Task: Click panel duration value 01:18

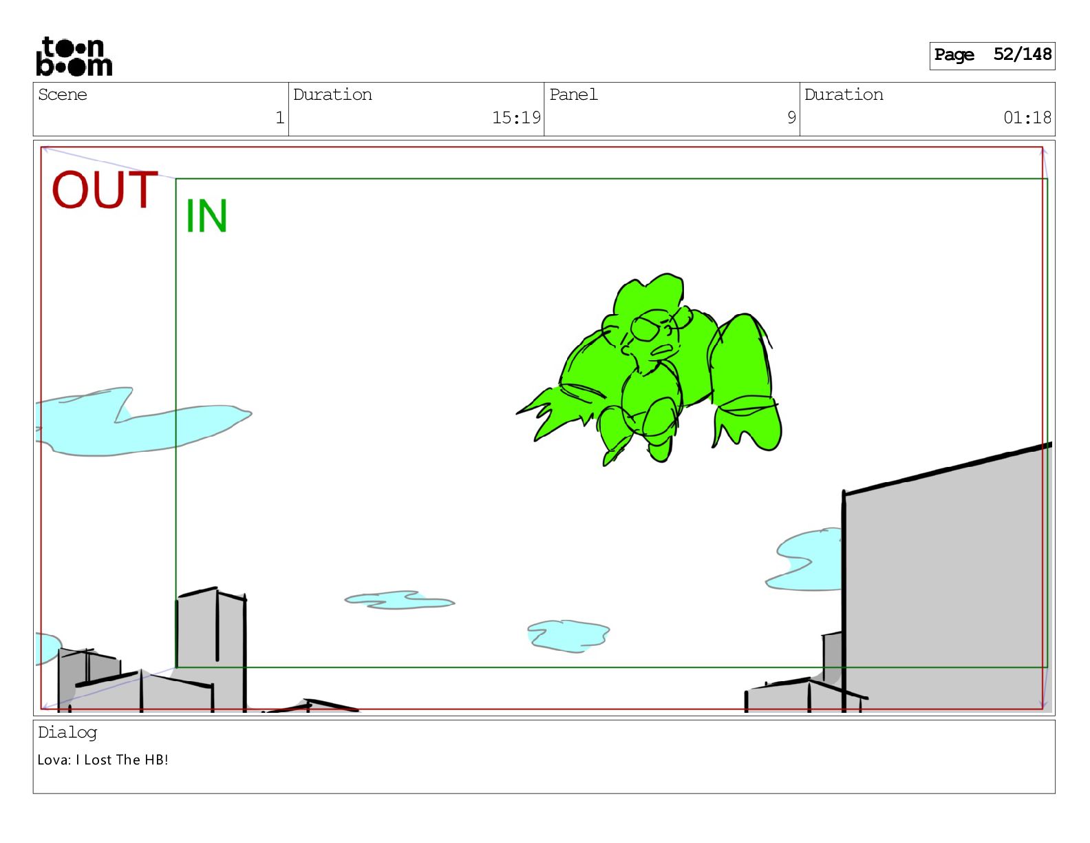Action: [1027, 118]
